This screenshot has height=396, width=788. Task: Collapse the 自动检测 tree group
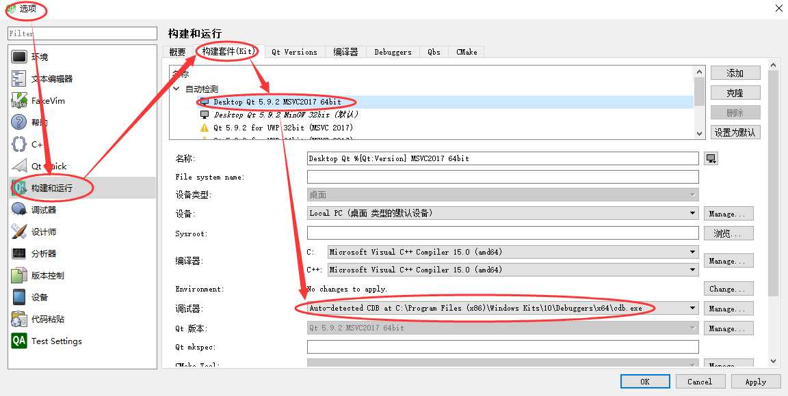pos(176,89)
